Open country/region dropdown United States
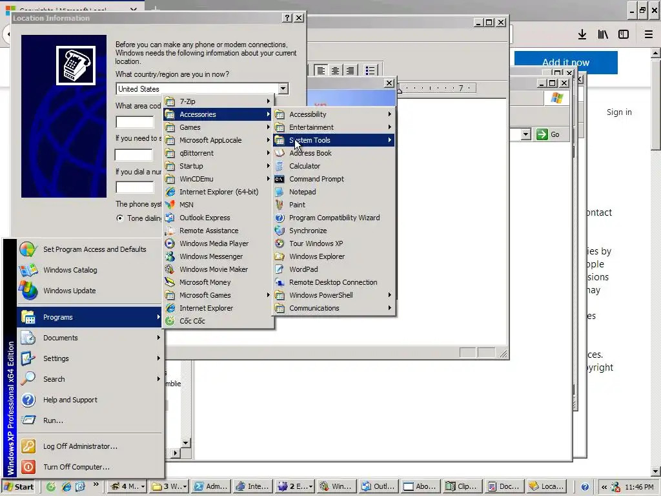661x496 pixels. (283, 88)
